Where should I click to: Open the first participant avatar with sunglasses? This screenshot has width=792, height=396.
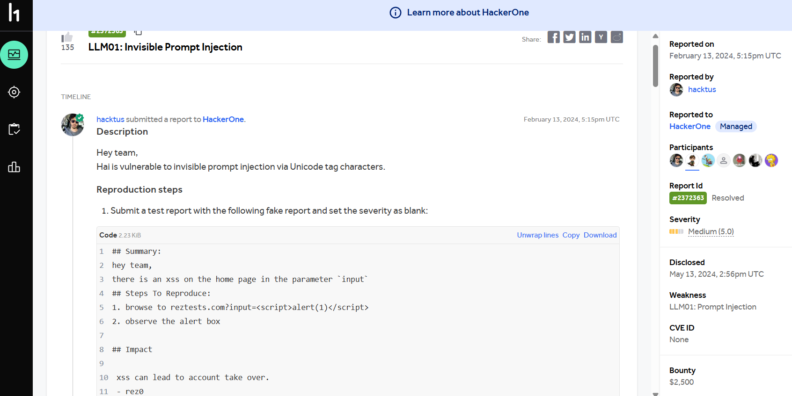pos(676,160)
